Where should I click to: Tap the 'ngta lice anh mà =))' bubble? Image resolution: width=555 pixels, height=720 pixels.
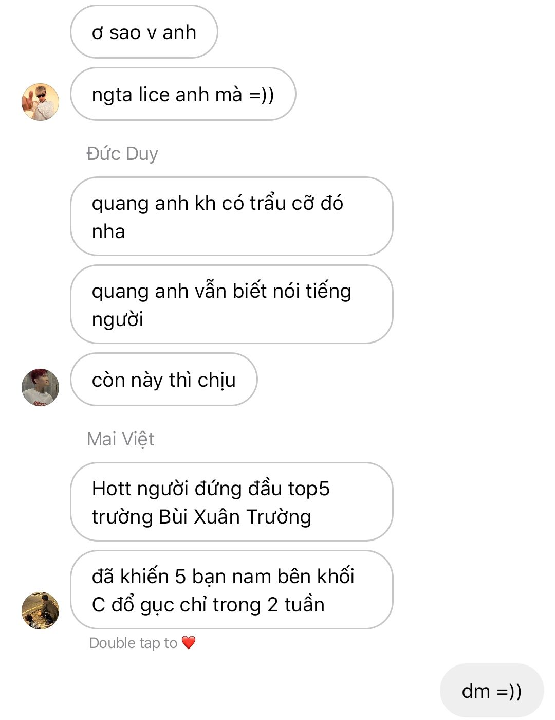(183, 94)
